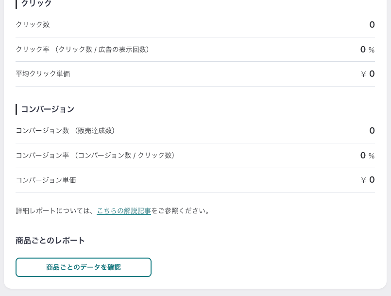Select the 平均クリック単価 label
391x296 pixels.
(x=43, y=74)
